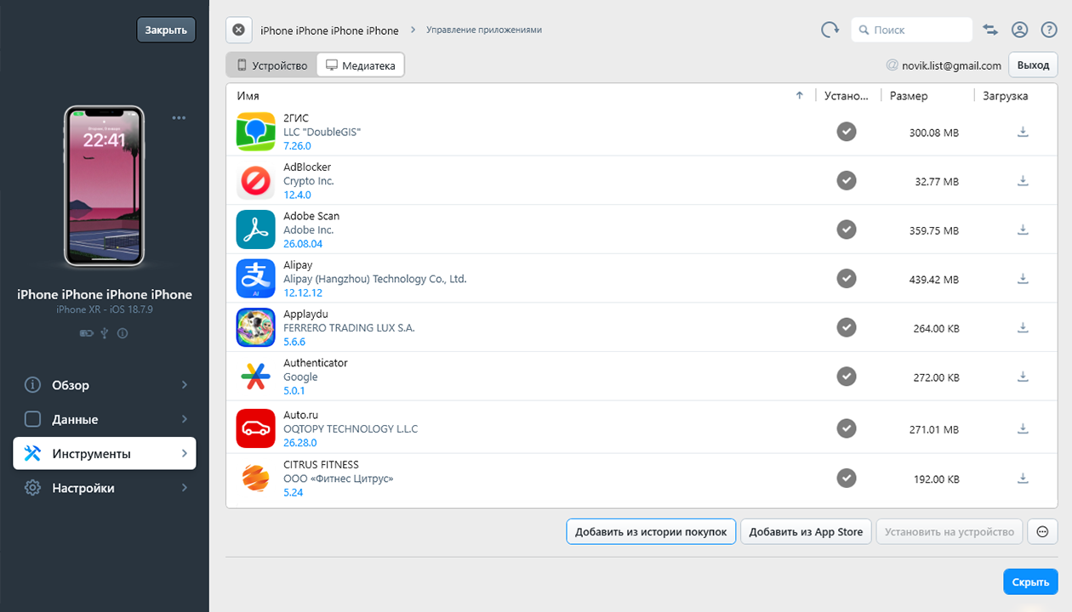Viewport: 1072px width, 612px height.
Task: Click the Adobe Scan app icon
Action: (x=255, y=229)
